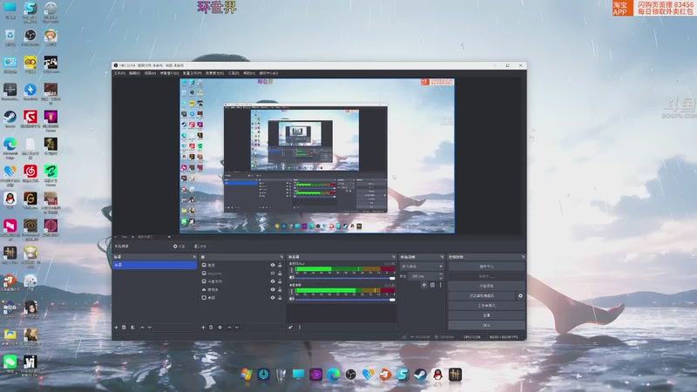Adjust 麦克风/Aux volume slider
Image resolution: width=697 pixels, height=392 pixels.
[x=345, y=278]
